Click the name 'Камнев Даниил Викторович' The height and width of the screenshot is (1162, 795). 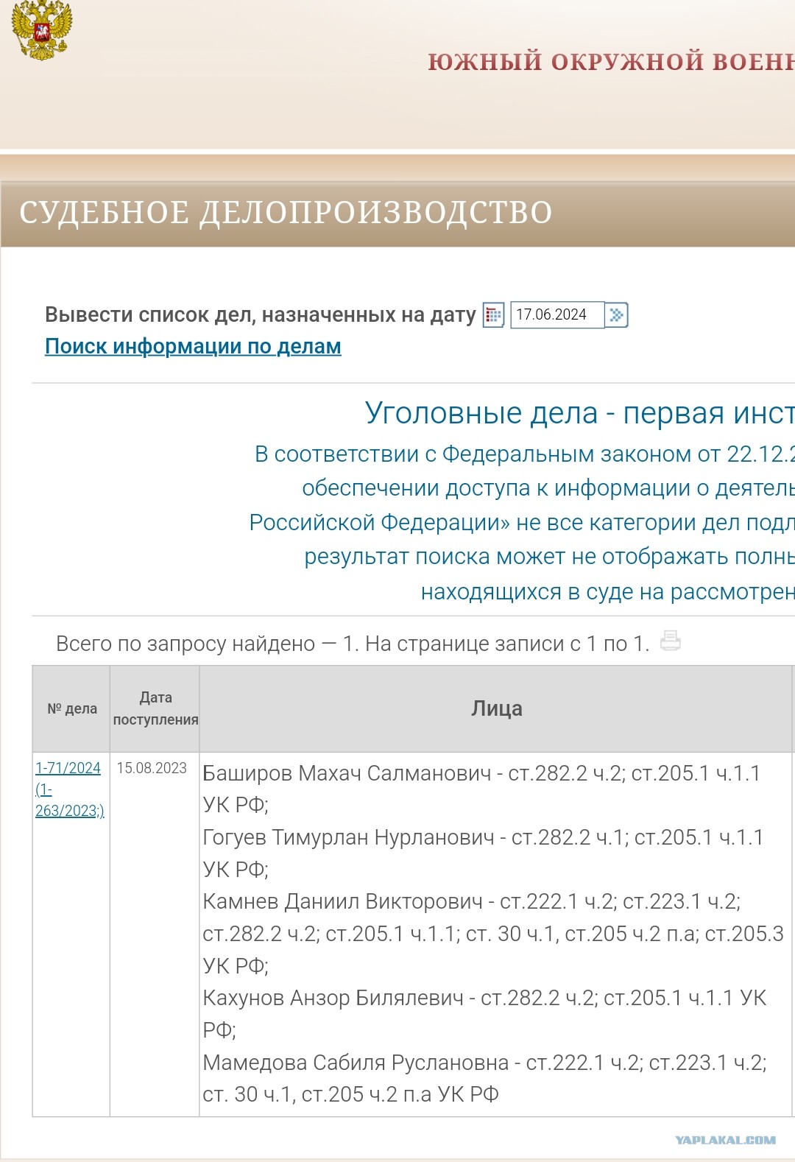pos(342,901)
